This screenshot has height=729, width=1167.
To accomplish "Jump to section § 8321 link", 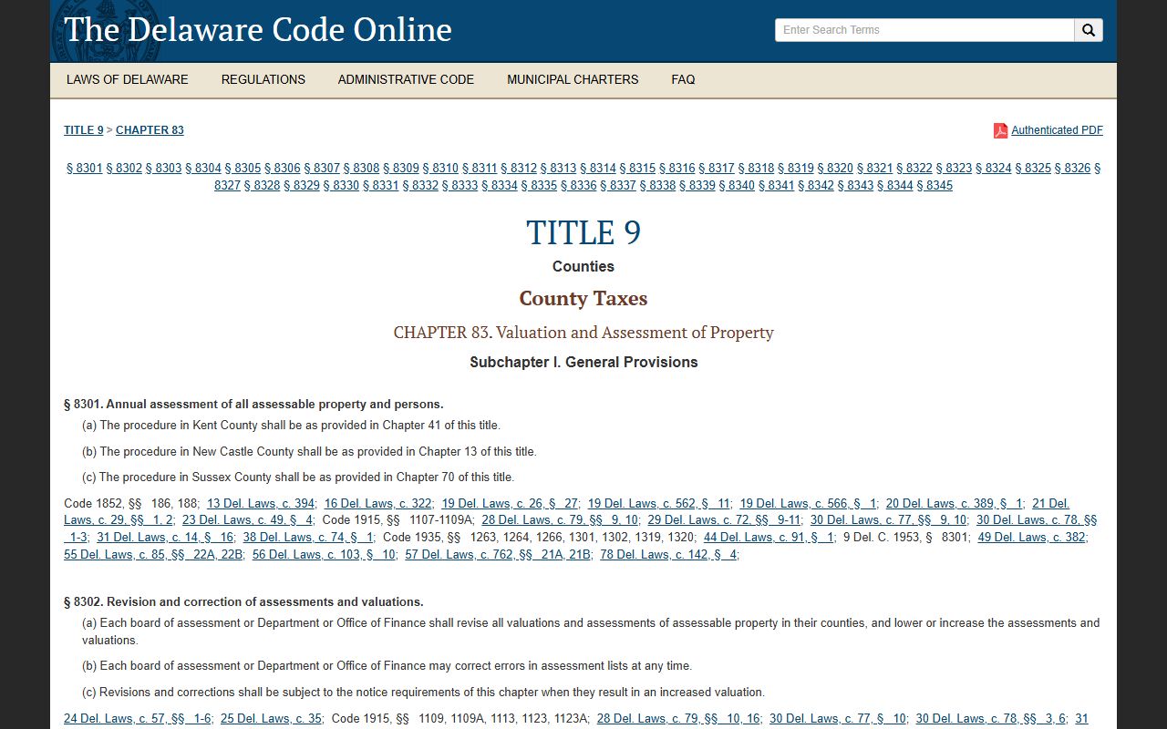I will (875, 169).
